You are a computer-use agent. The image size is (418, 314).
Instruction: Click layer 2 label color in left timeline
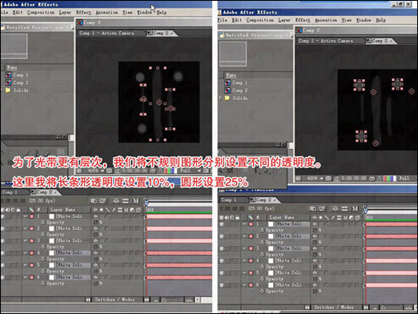[32, 228]
